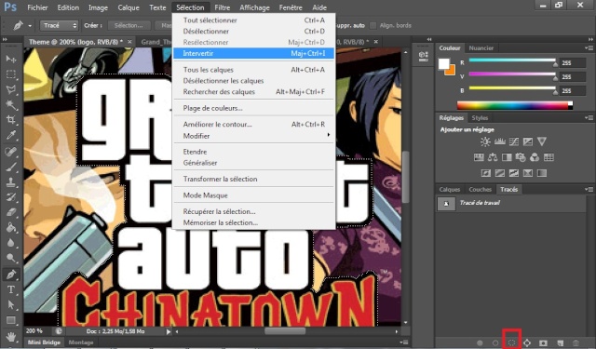Select the Blur drop tool
This screenshot has width=596, height=349.
pos(11,243)
